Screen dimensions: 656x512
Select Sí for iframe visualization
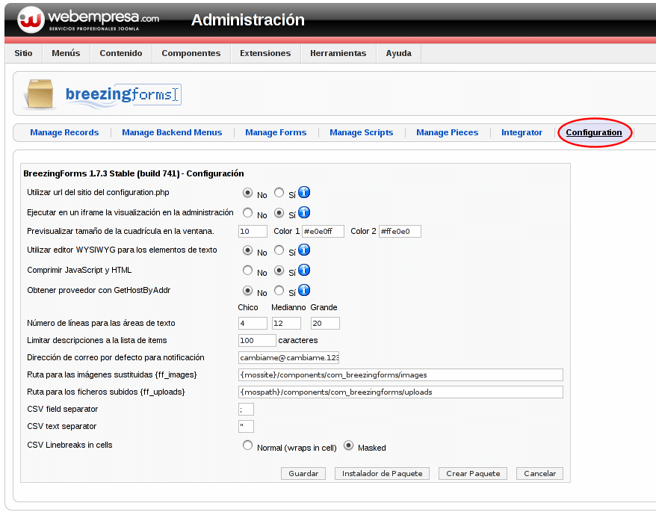point(279,213)
